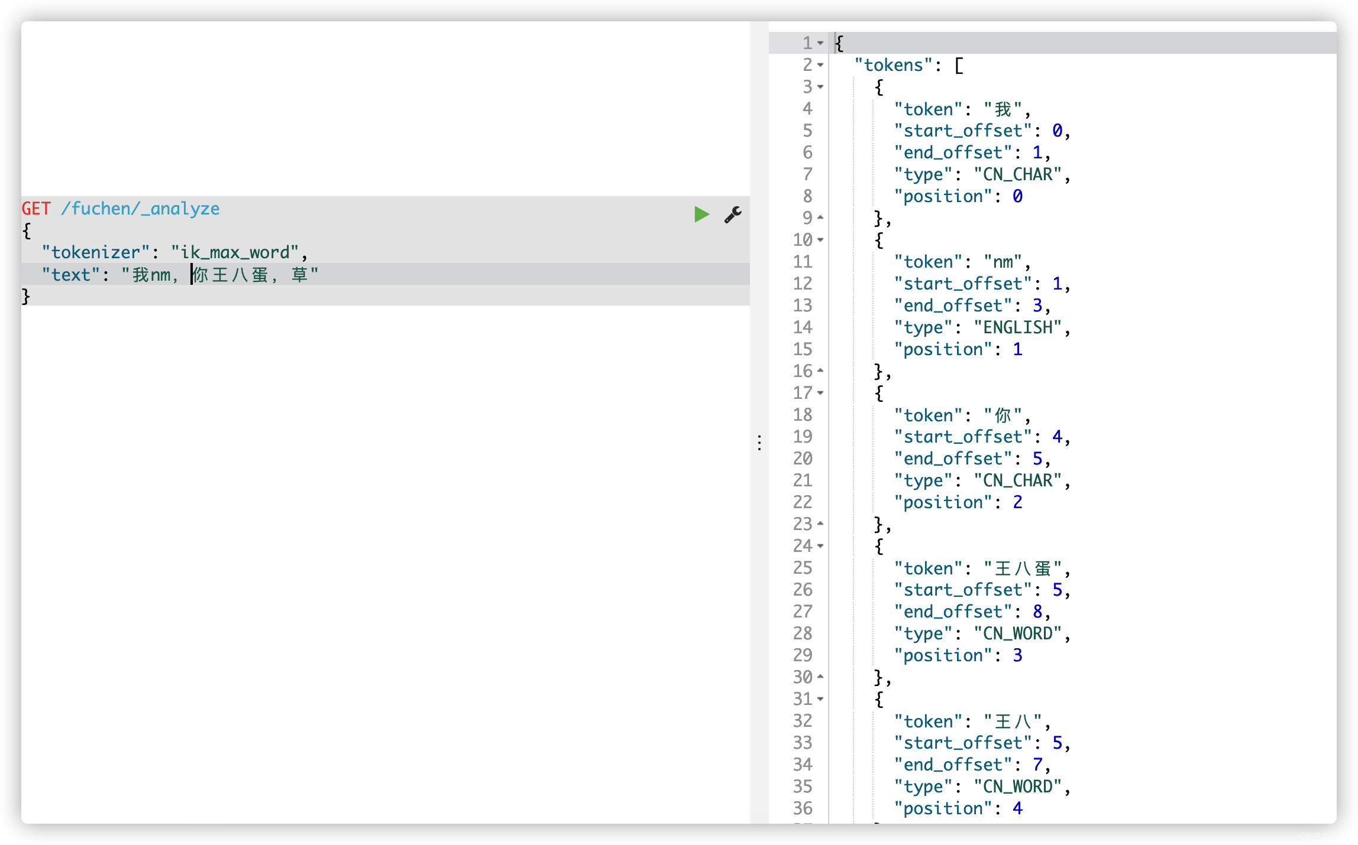Toggle the fold arrow at line 23
The height and width of the screenshot is (845, 1358).
point(820,524)
